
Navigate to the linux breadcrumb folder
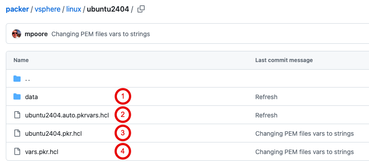(x=73, y=9)
